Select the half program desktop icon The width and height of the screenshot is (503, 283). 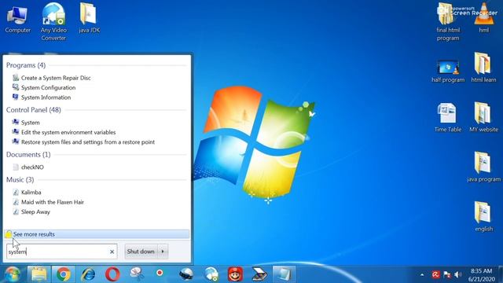pos(448,71)
